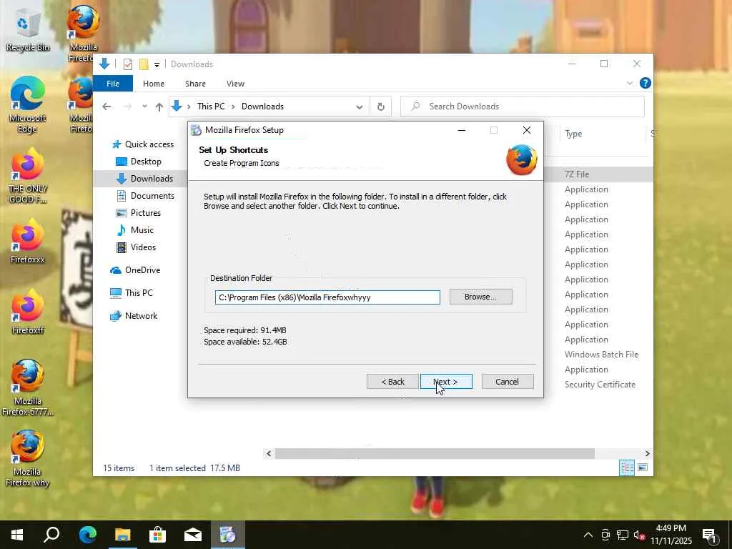
Task: Select This PC in navigation pane
Action: [x=132, y=292]
